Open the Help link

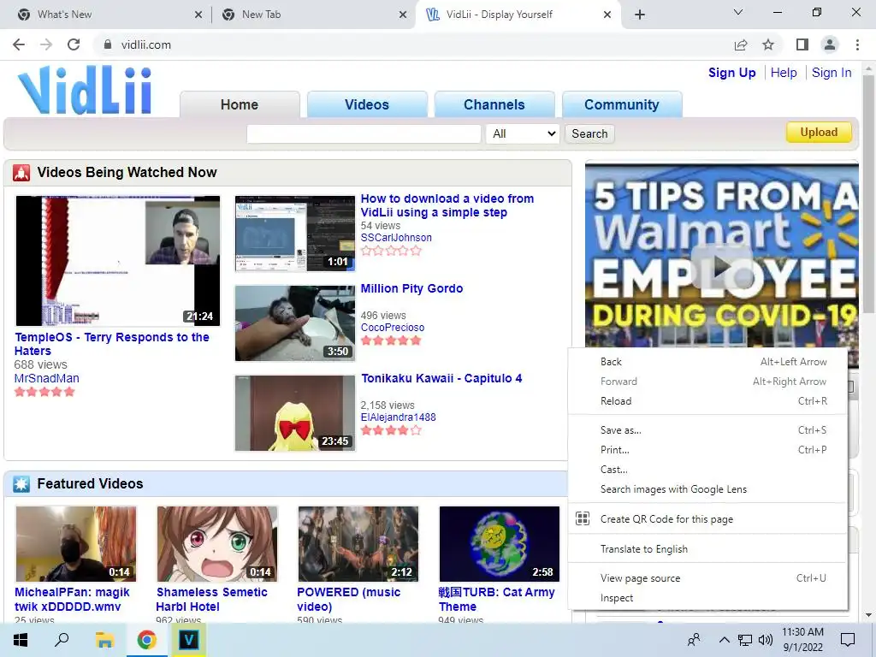pyautogui.click(x=784, y=73)
